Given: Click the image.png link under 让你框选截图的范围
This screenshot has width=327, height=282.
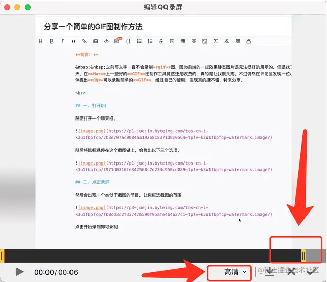Looking at the screenshot, I should click(92, 208).
